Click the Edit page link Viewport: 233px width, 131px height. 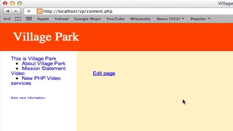[104, 73]
